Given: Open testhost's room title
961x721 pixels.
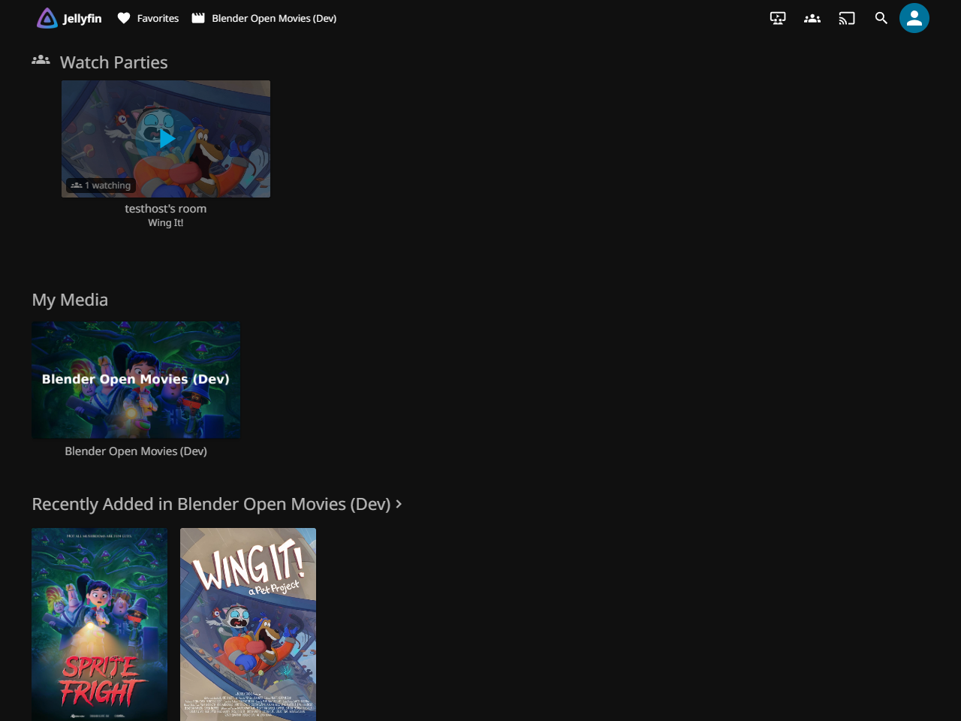Looking at the screenshot, I should (166, 209).
